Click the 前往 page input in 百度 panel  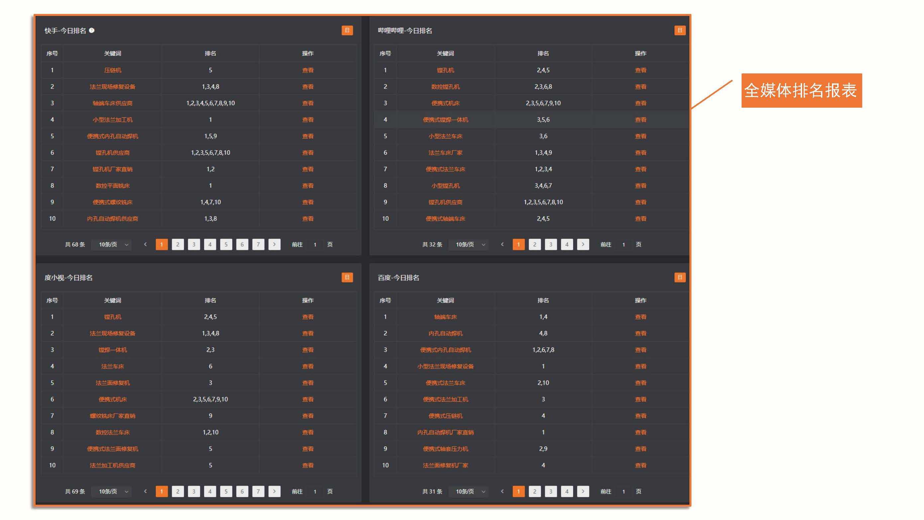coord(623,491)
